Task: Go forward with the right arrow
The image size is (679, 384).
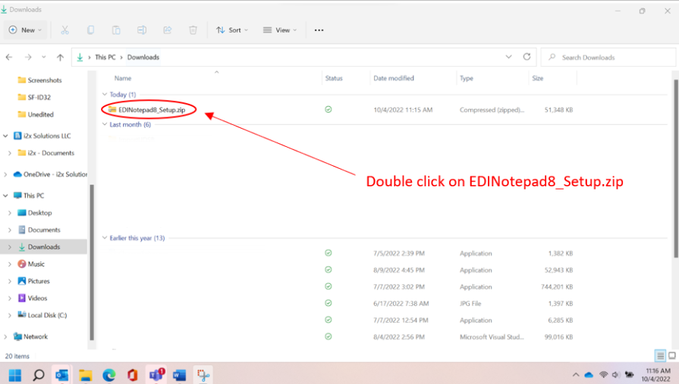Action: (28, 57)
